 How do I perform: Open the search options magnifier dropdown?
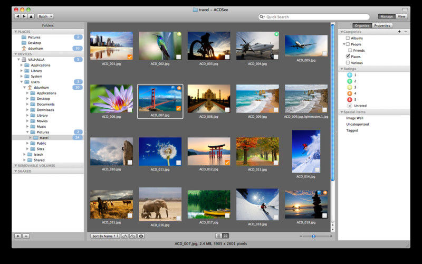click(x=262, y=17)
